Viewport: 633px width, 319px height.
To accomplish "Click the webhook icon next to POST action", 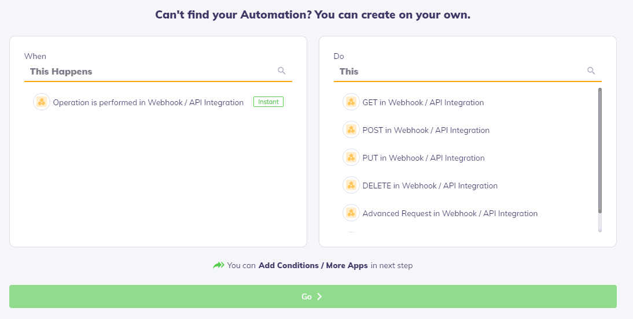I will pyautogui.click(x=351, y=130).
